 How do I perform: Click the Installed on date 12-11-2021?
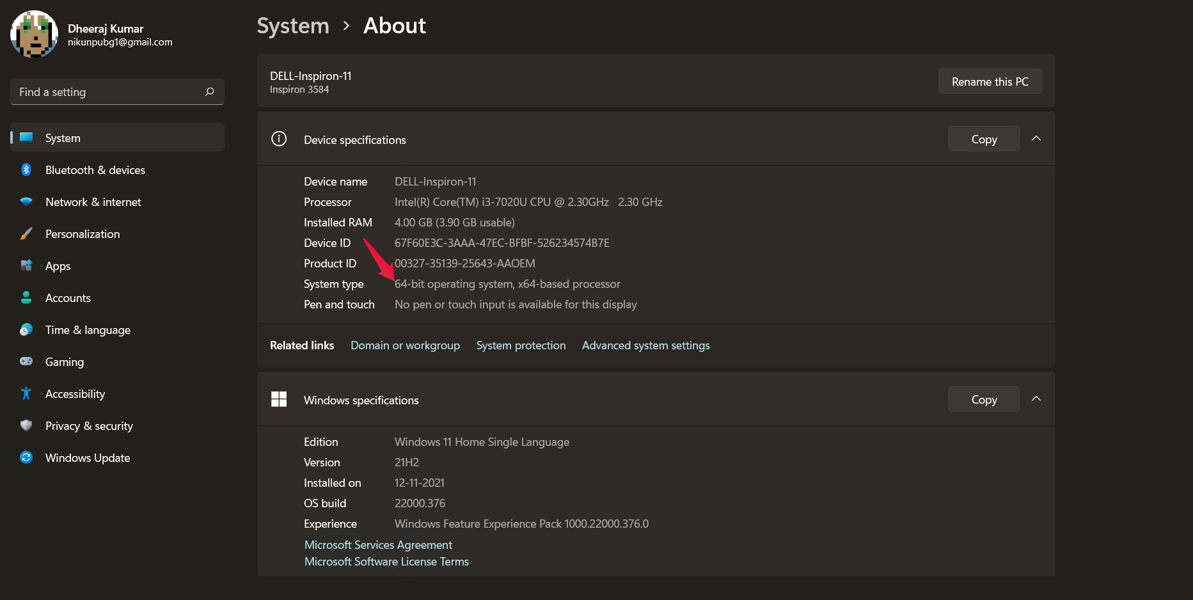(420, 483)
